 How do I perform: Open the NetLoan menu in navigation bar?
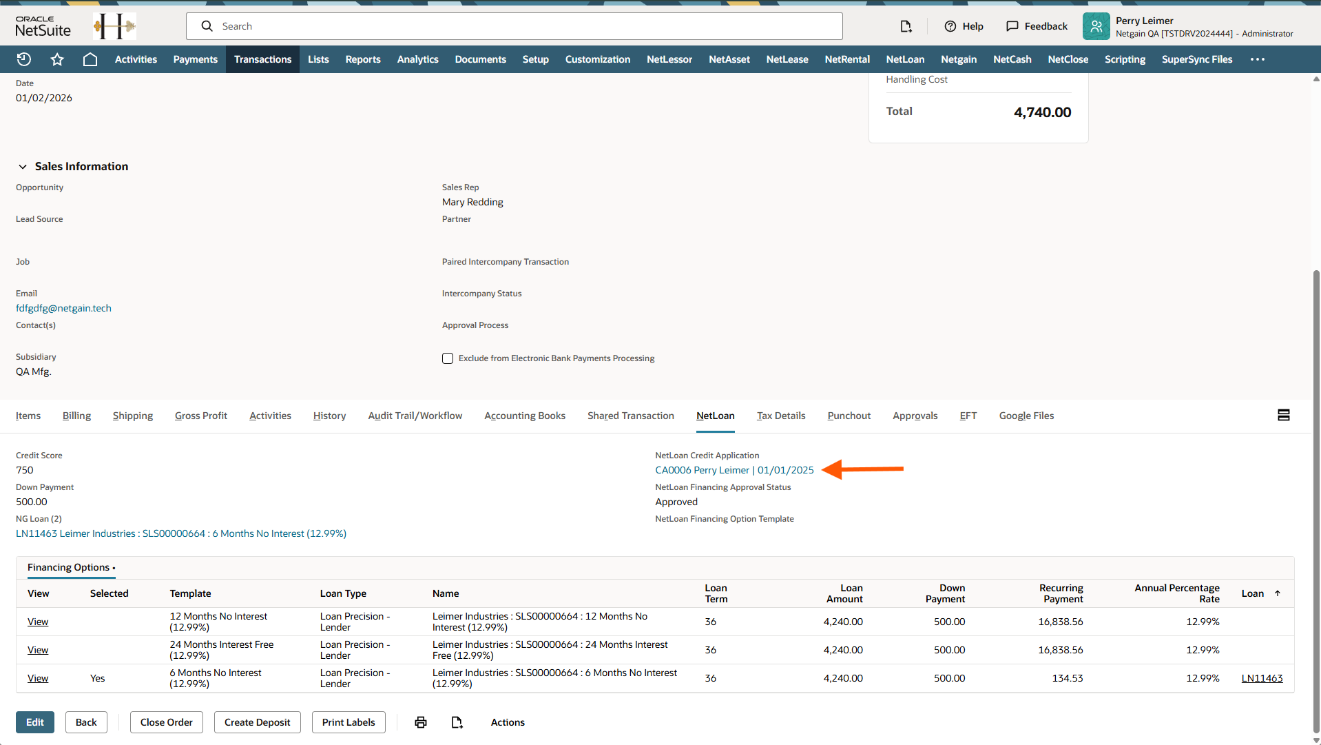click(x=905, y=59)
